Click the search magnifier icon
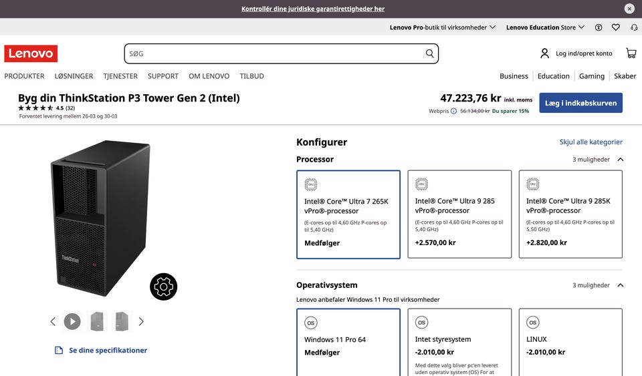The width and height of the screenshot is (642, 376). pyautogui.click(x=429, y=53)
